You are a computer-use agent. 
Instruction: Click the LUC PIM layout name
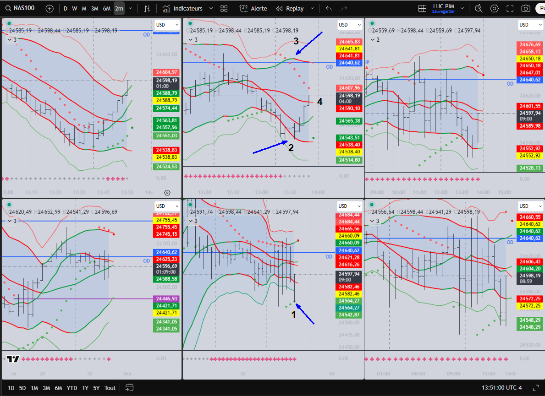pos(443,6)
